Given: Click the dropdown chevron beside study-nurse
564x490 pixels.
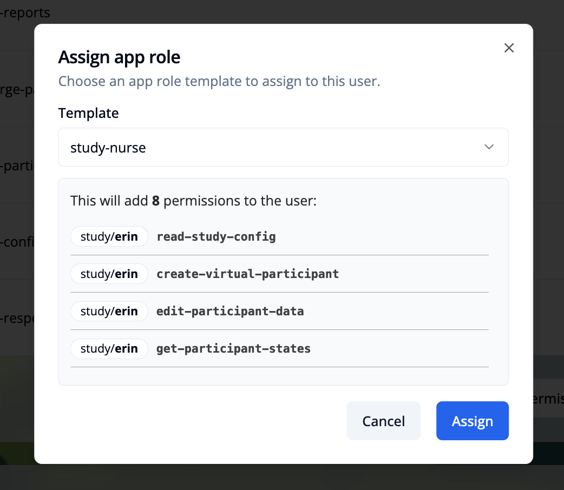Looking at the screenshot, I should [x=489, y=147].
